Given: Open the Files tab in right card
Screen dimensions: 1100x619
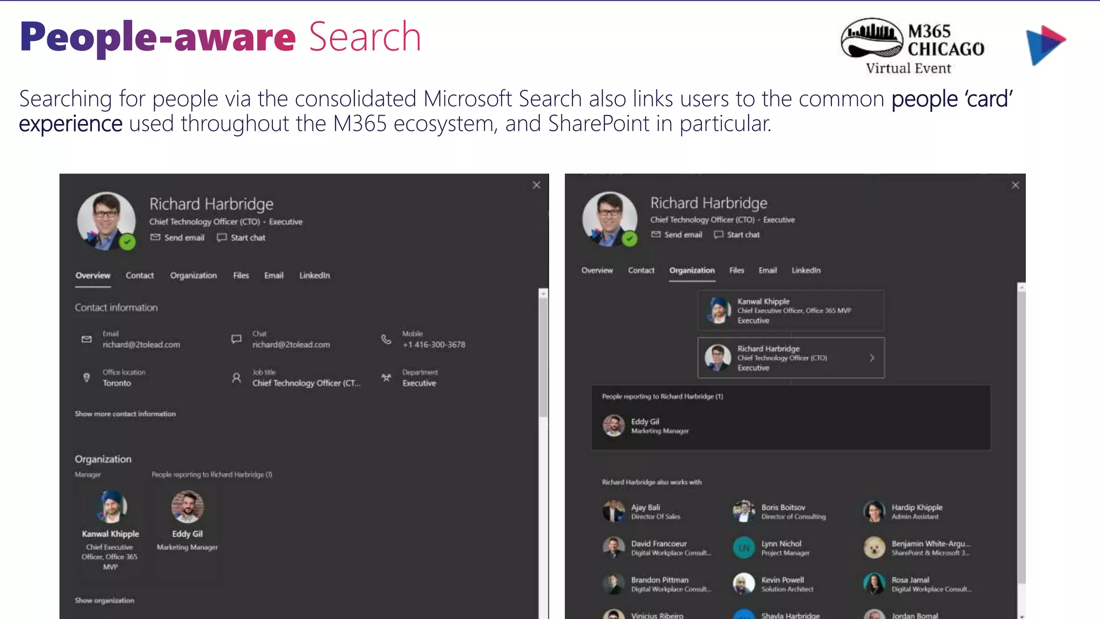Looking at the screenshot, I should click(x=737, y=270).
